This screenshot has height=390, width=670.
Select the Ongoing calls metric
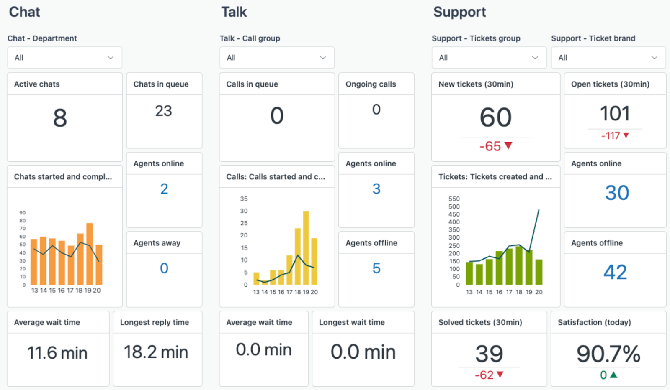click(376, 110)
